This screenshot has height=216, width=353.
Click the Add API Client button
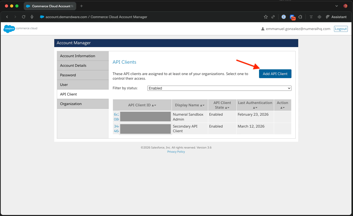point(275,74)
